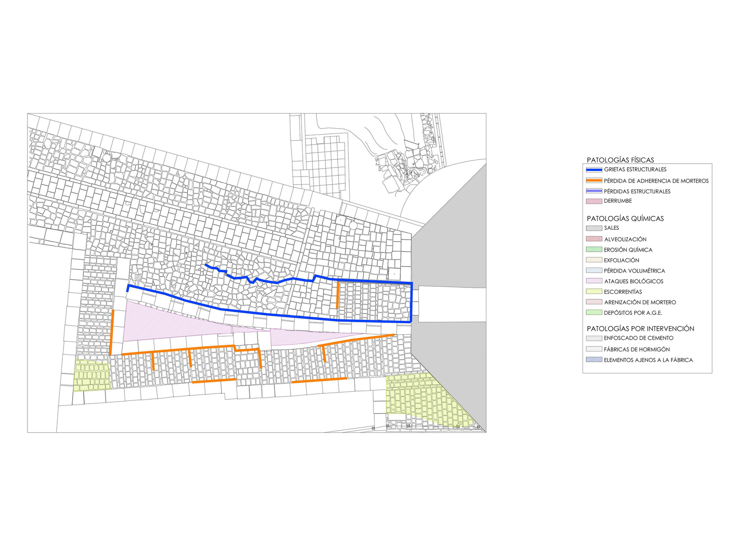Click the PATOLOGÍAS QUÍMICAS heading
This screenshot has width=754, height=533.
[x=625, y=218]
